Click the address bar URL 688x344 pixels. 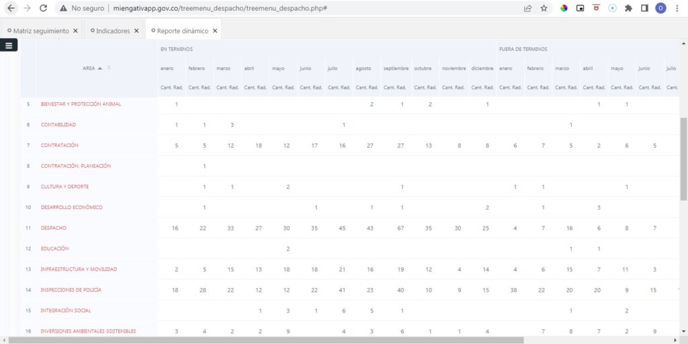point(220,8)
